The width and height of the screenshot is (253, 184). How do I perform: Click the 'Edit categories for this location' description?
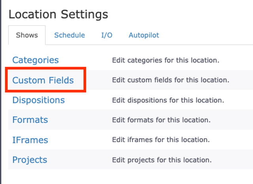click(x=166, y=60)
